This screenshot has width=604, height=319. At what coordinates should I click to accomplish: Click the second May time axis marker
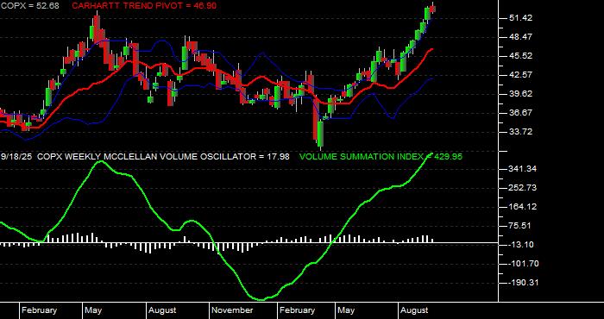click(346, 310)
